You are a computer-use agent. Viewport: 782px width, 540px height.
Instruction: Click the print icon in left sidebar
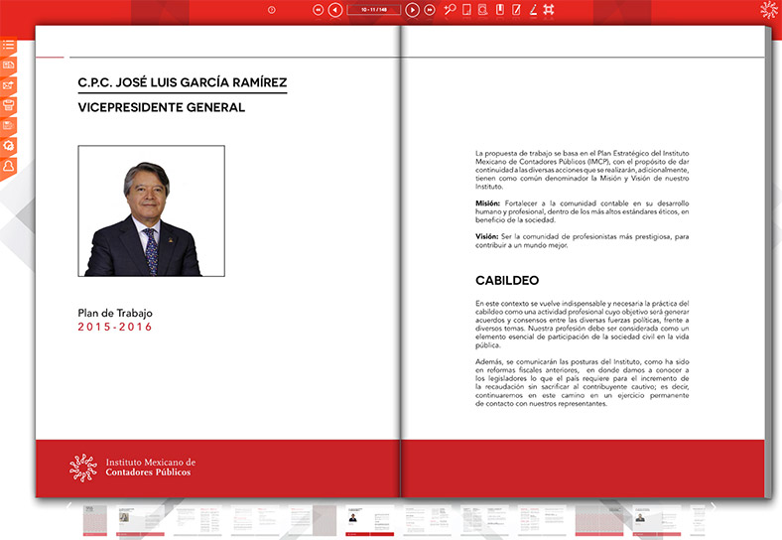point(9,104)
